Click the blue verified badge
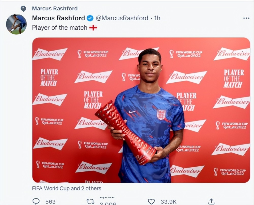 pyautogui.click(x=90, y=18)
